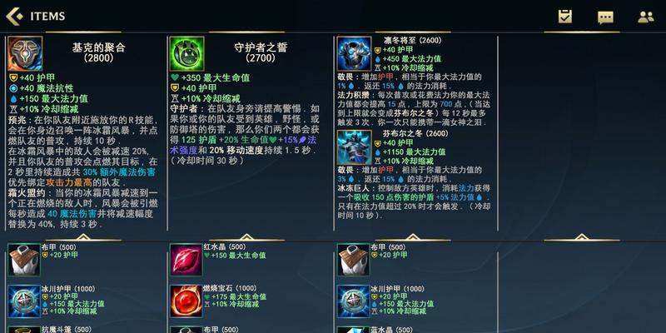Screen dimensions: 666x333
Task: Collapse the 守护者之誓 column chevron
Action: point(246,237)
